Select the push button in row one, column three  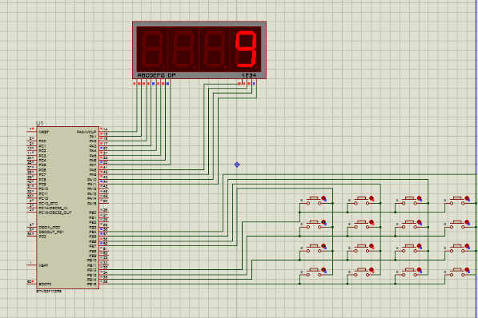410,201
